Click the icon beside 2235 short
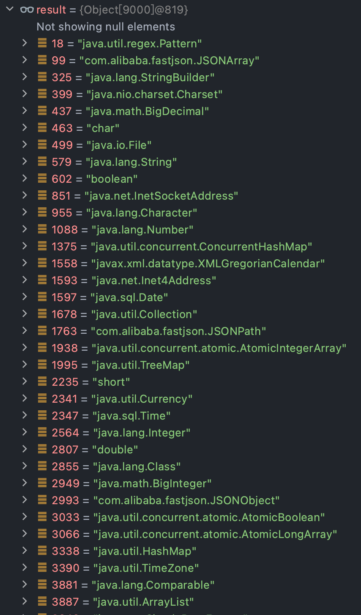 point(42,382)
